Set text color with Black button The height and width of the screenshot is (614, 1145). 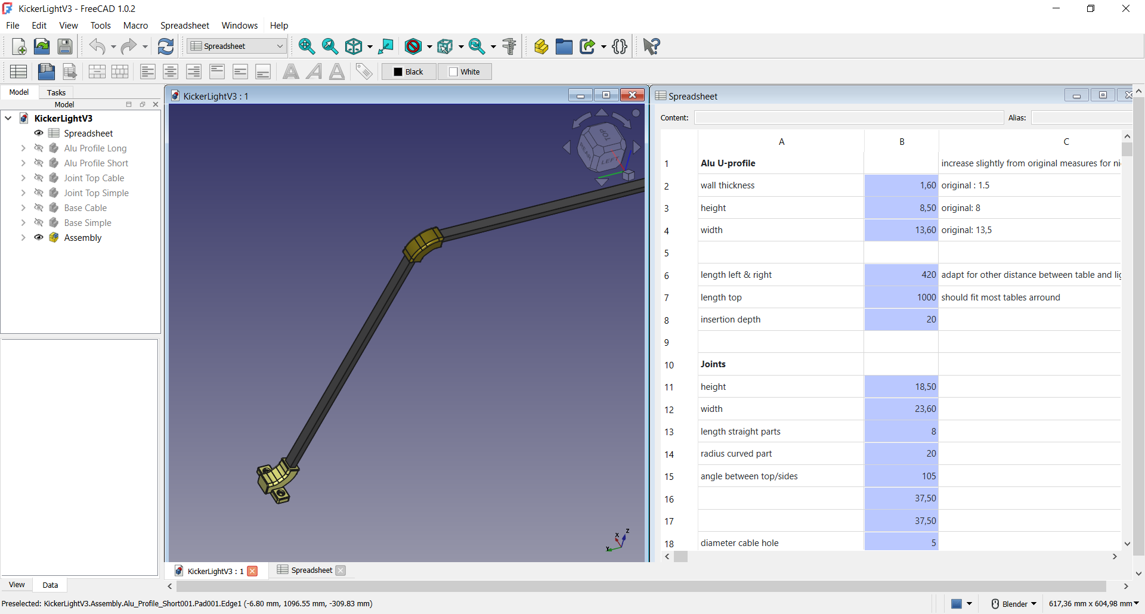(409, 72)
